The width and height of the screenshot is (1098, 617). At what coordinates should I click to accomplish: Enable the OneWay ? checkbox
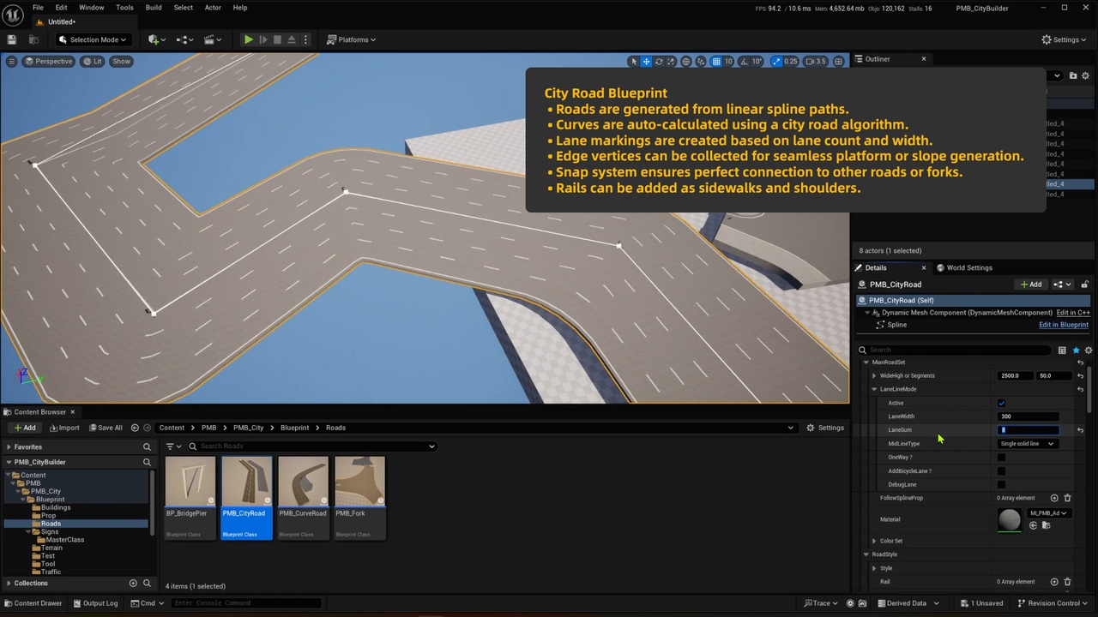pyautogui.click(x=1001, y=458)
